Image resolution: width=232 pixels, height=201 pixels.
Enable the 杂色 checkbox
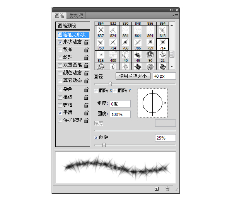tap(60, 90)
